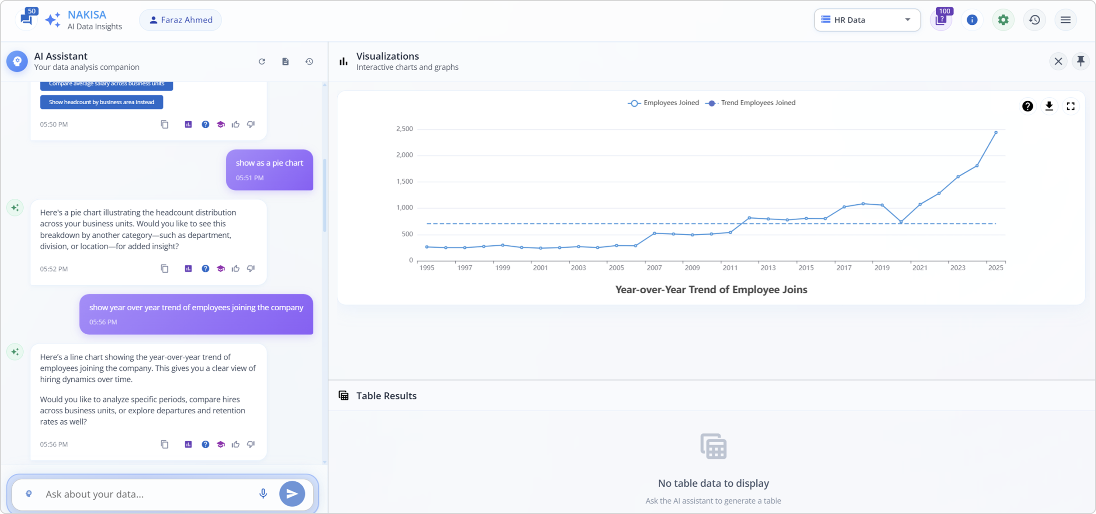Click the chat panel vertical scrollbar

click(x=325, y=195)
